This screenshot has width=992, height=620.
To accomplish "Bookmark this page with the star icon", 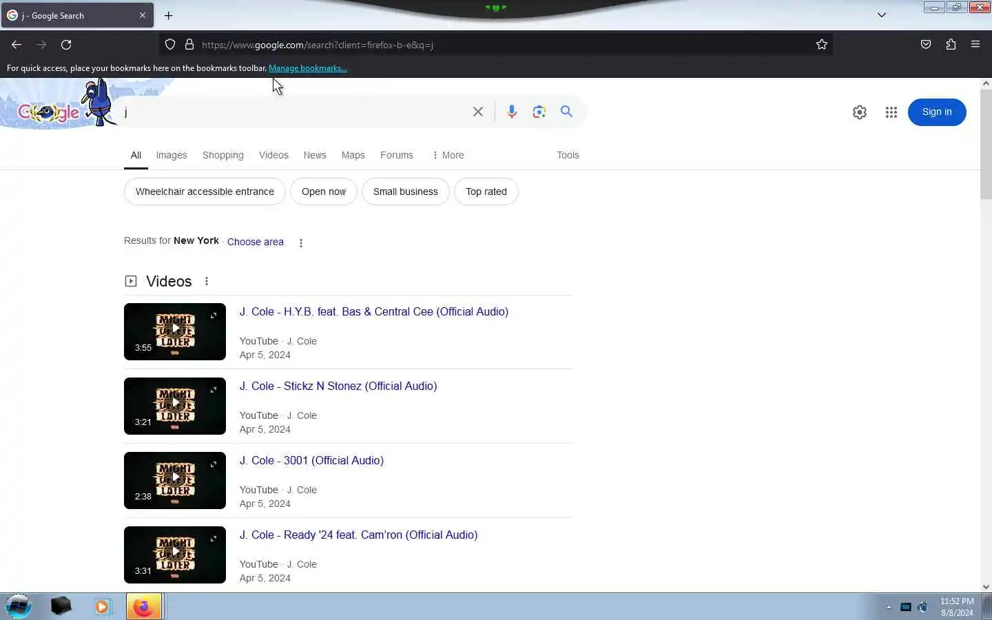I will 822,45.
